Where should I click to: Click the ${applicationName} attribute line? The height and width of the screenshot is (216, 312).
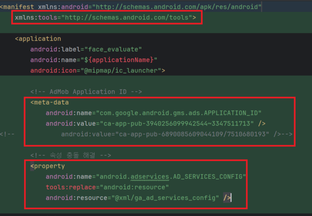coord(94,60)
